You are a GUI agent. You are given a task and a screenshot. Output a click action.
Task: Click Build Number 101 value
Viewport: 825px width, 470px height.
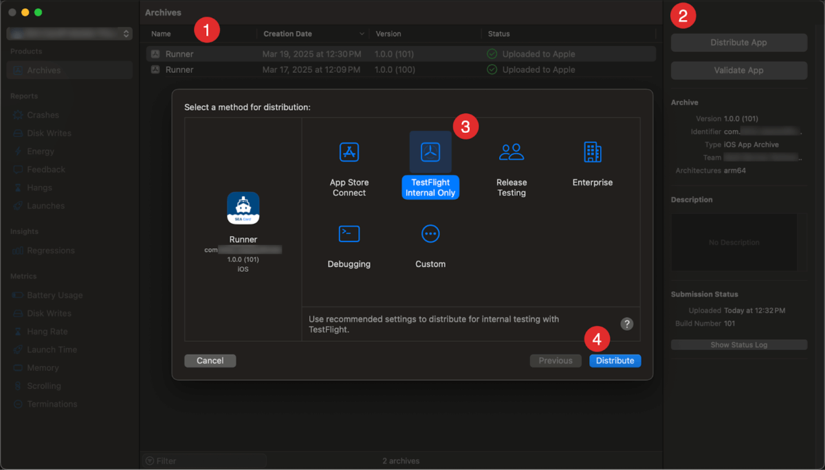(729, 323)
